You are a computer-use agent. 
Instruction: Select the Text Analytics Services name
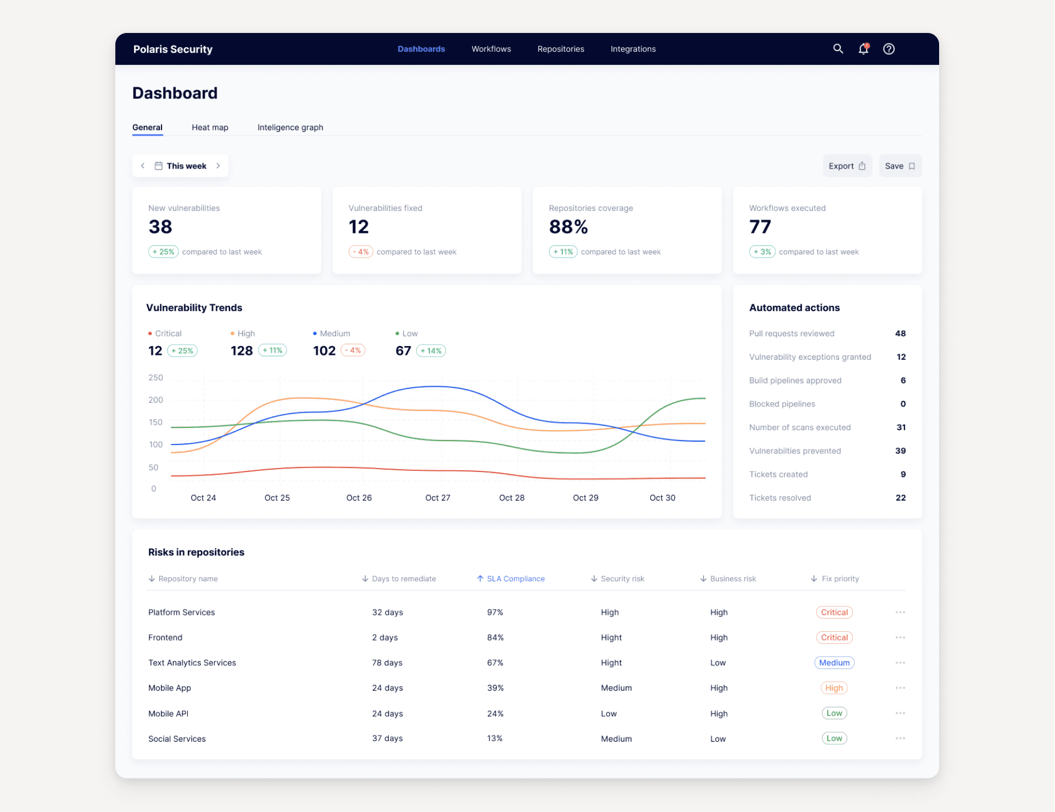(192, 663)
